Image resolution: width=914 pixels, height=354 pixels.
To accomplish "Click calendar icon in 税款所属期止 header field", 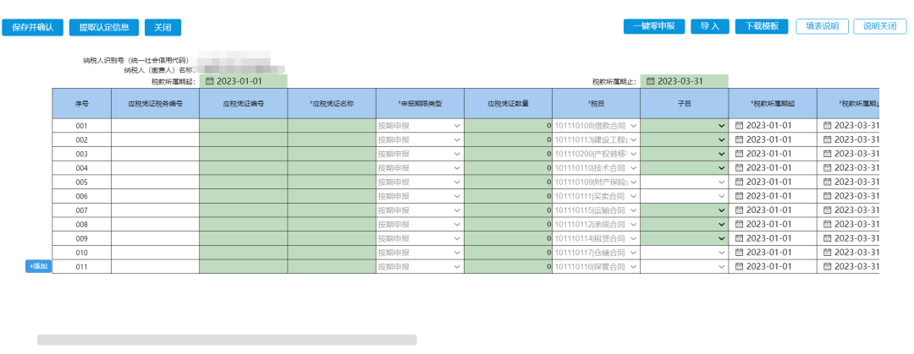I will [x=651, y=82].
